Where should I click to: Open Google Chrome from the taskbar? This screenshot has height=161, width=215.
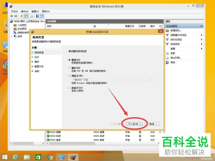(x=50, y=157)
